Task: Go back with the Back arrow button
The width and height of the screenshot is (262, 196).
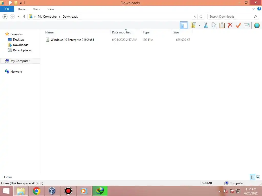Action: click(x=5, y=17)
